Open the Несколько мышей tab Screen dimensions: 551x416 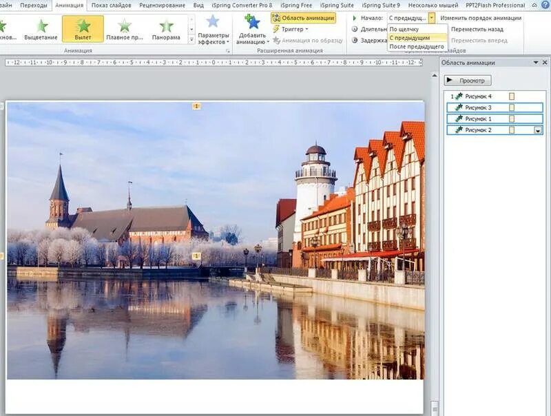pos(433,6)
